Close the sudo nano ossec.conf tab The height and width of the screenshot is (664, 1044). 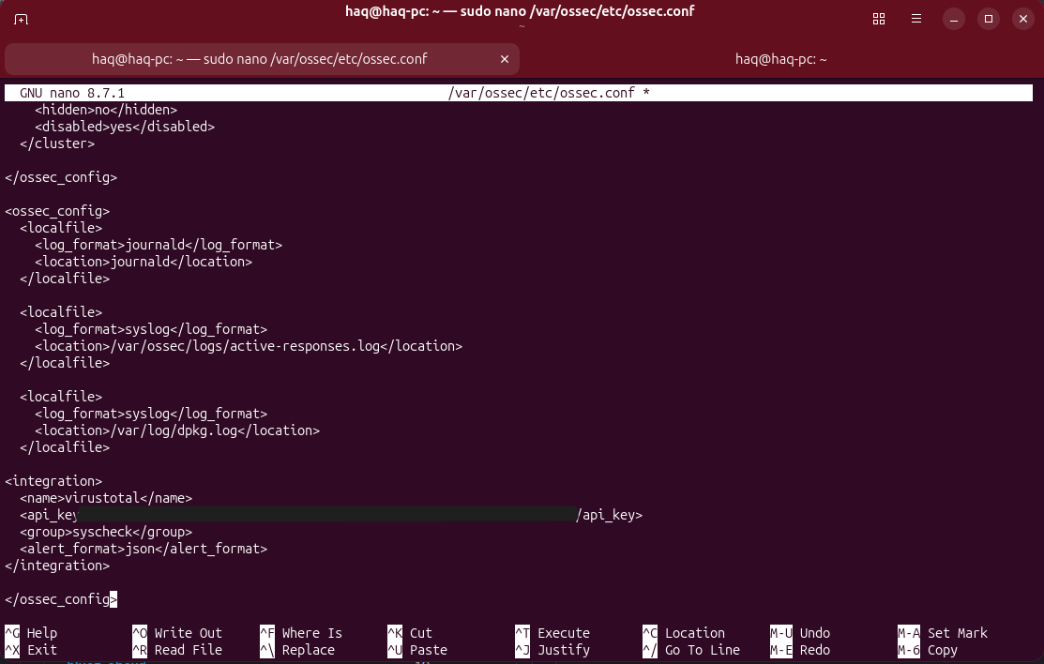505,59
